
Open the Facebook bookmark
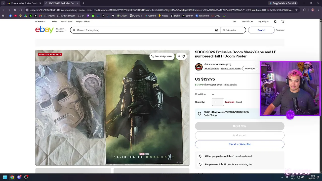[x=10, y=16]
